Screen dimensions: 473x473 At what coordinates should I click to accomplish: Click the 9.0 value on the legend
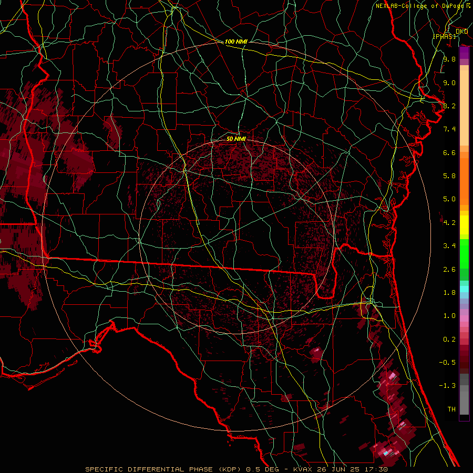pyautogui.click(x=449, y=83)
